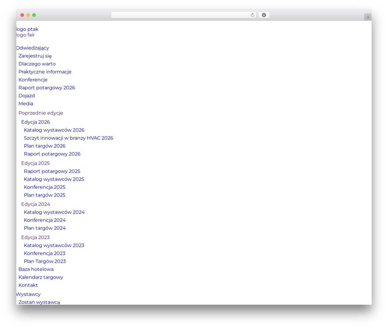Click the page reload icon

252,15
